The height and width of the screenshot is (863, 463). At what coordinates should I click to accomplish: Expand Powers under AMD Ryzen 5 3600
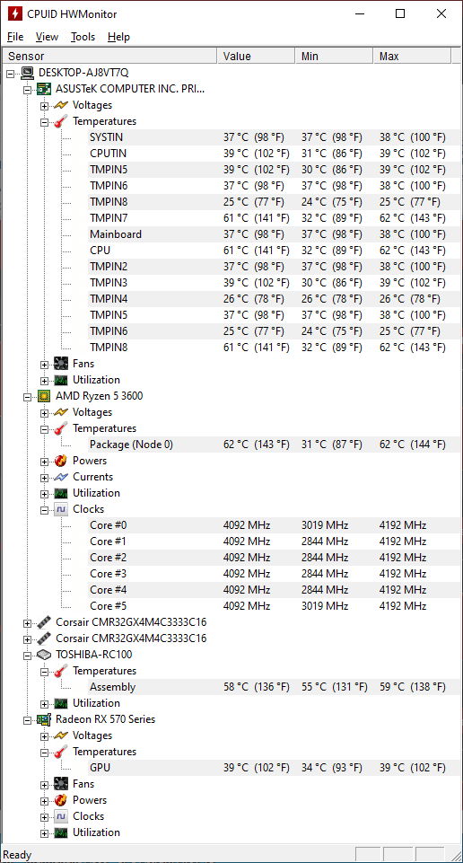[45, 461]
